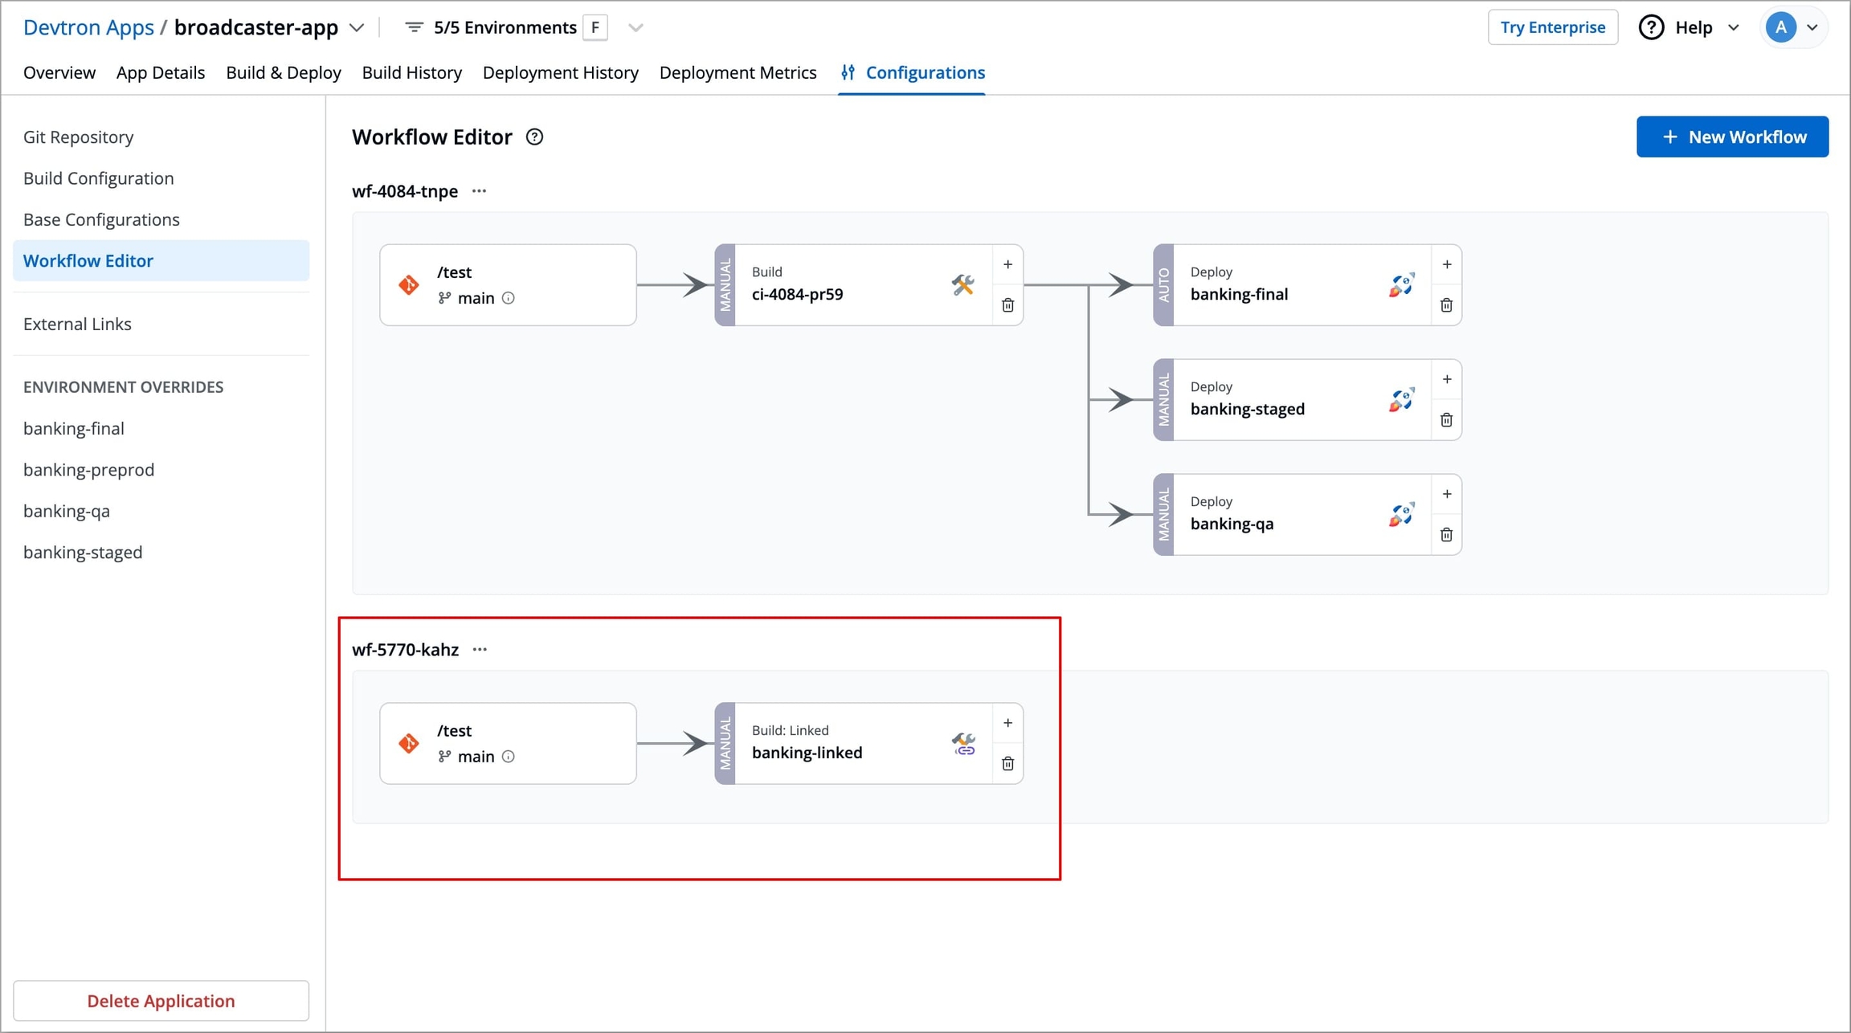This screenshot has width=1851, height=1033.
Task: Show info for main branch in wf-4084-tnpe
Action: coord(509,298)
